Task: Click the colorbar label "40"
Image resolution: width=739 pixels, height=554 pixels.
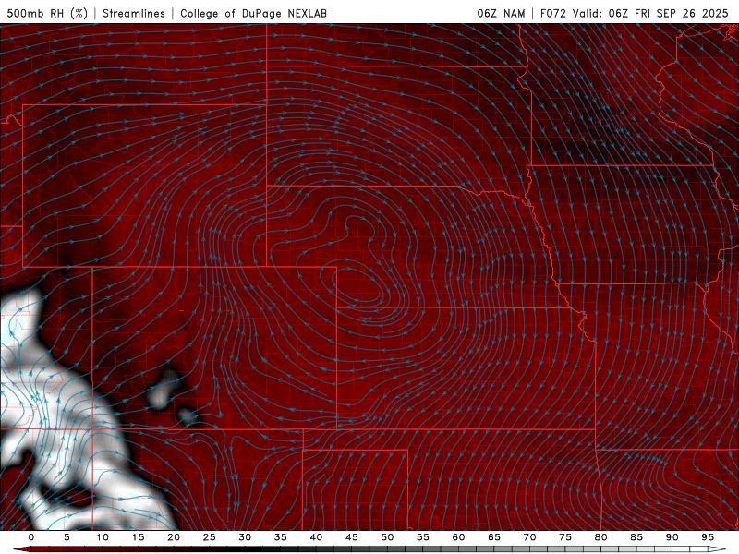Action: coord(316,537)
